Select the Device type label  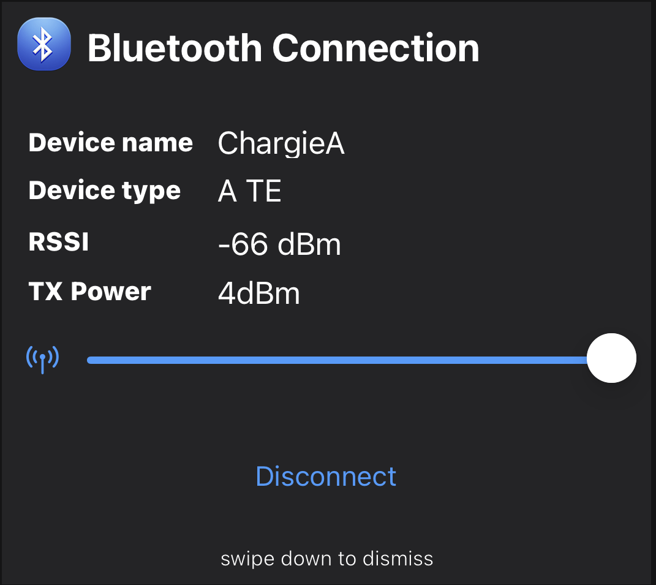tap(104, 191)
